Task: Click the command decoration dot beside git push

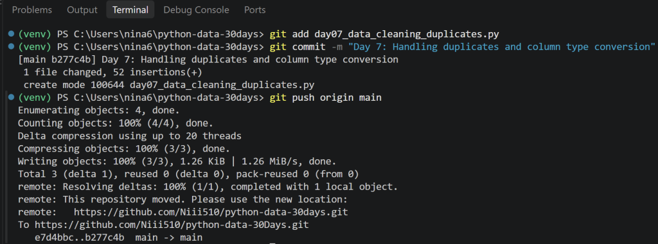Action: (x=12, y=97)
